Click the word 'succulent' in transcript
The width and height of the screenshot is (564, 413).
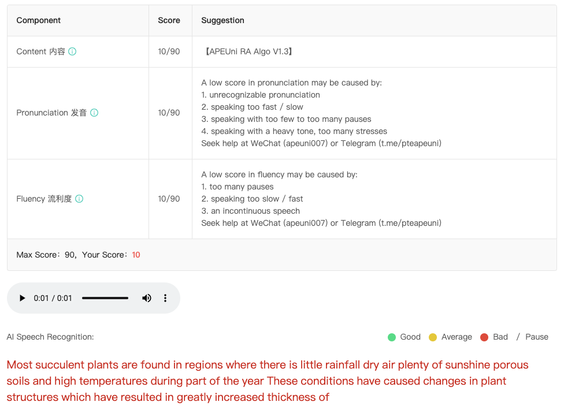[60, 364]
